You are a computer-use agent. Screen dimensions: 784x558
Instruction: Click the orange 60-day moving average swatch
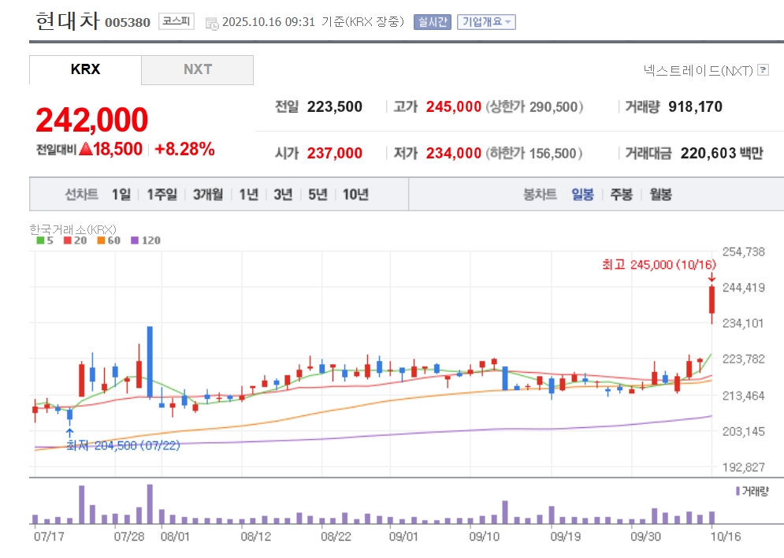click(101, 240)
